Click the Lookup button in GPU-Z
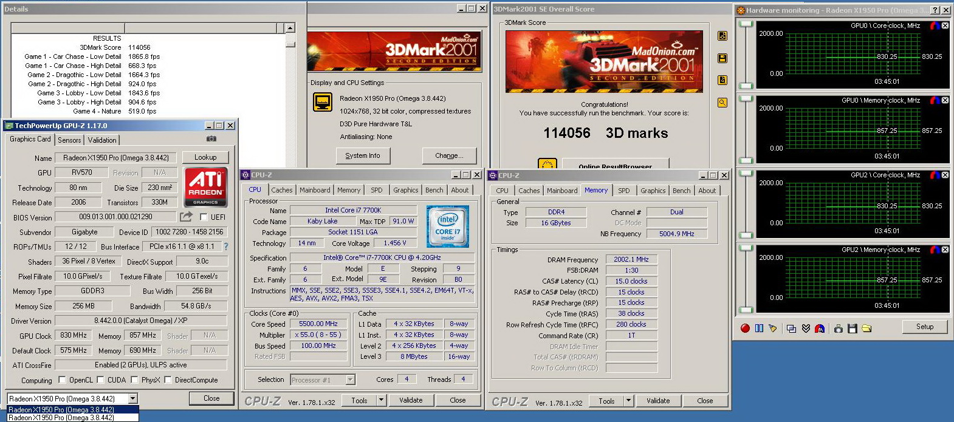Viewport: 954px width, 422px height. click(x=205, y=157)
